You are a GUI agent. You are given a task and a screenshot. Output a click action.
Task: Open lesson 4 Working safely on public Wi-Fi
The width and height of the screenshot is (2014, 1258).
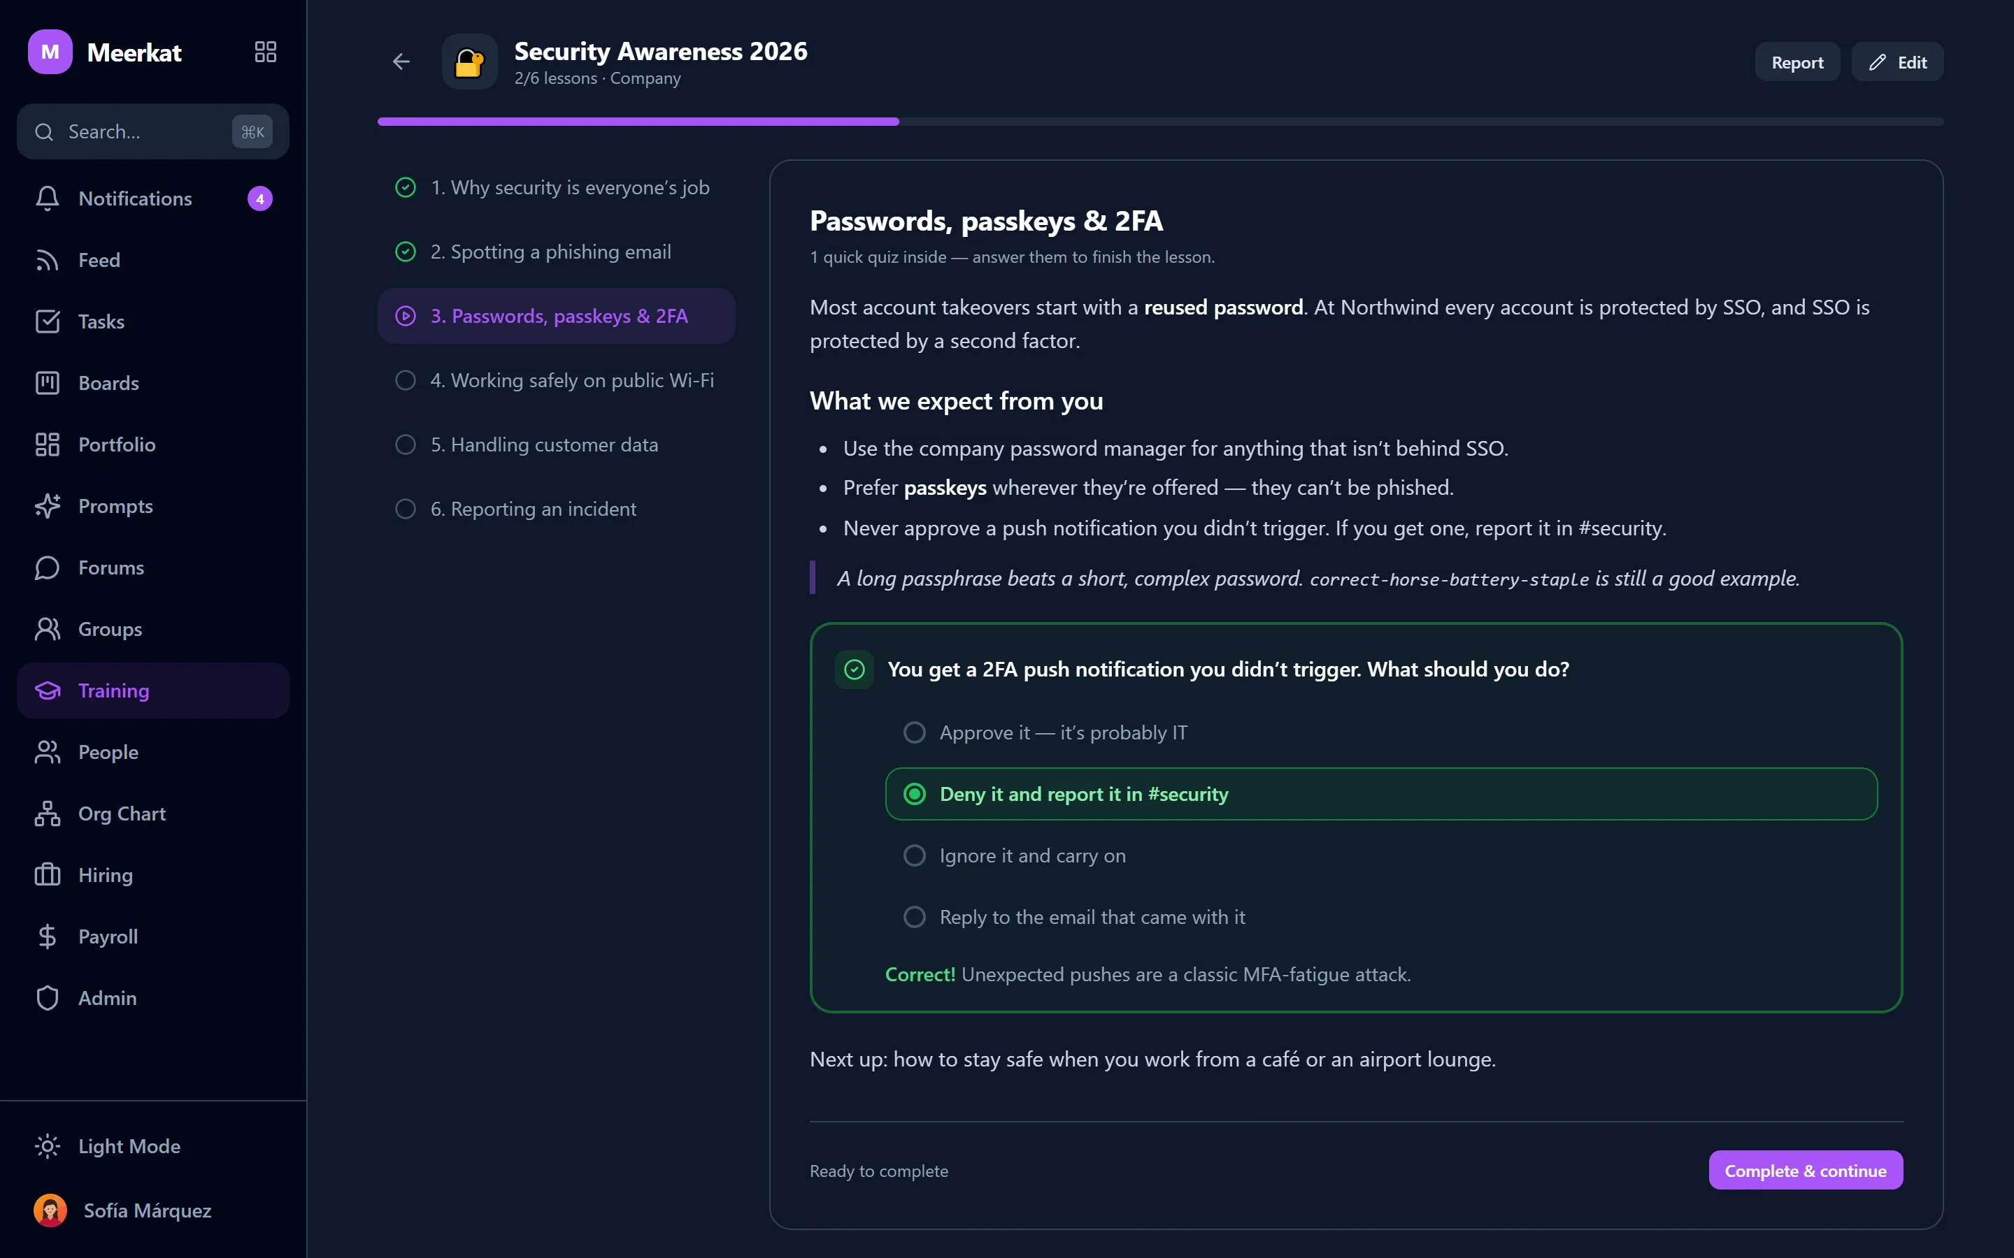(556, 380)
